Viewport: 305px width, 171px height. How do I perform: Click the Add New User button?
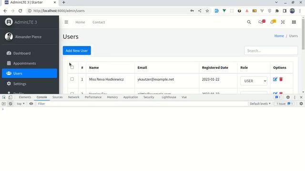(x=77, y=51)
